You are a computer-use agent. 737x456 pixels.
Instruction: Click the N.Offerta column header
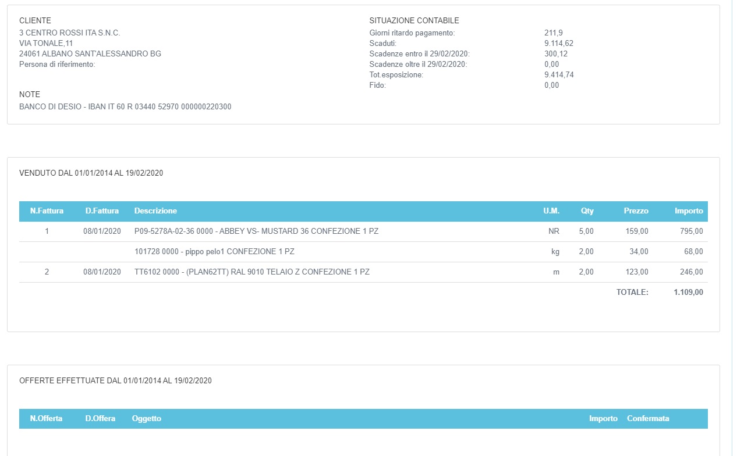coord(46,419)
